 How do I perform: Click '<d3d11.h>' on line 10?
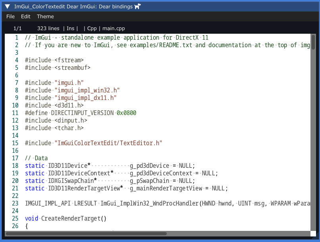point(69,106)
